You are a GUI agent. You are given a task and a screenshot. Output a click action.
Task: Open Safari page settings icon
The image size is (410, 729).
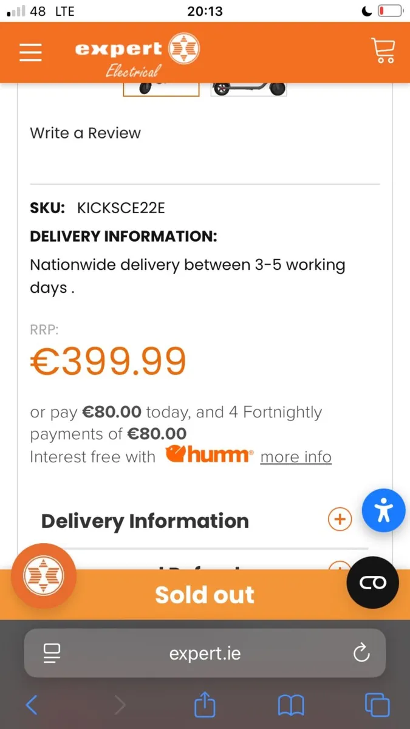pos(52,653)
